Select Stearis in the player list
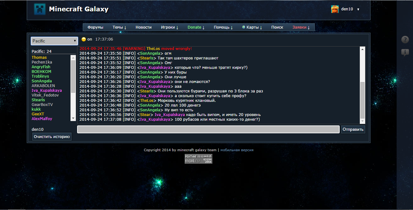This screenshot has height=210, width=413. [38, 100]
